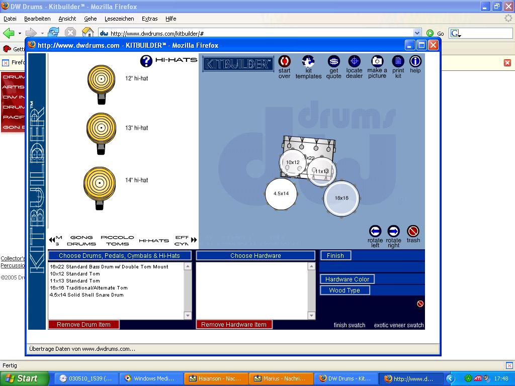Click the hardware list scroll down arrow
This screenshot has width=515, height=386.
point(311,316)
